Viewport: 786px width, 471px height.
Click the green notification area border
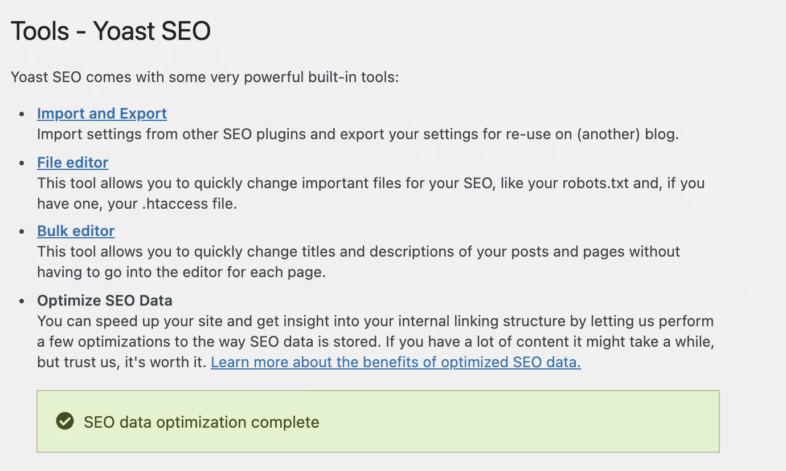point(378,391)
